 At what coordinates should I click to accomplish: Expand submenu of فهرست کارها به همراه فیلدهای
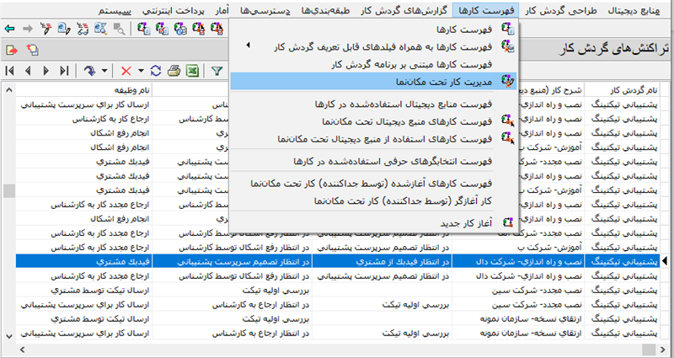click(248, 45)
